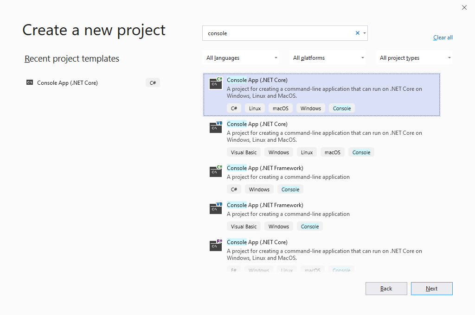Click the macOS tag on C# .NET Core template
Viewport: 475px width, 315px height.
pos(281,108)
